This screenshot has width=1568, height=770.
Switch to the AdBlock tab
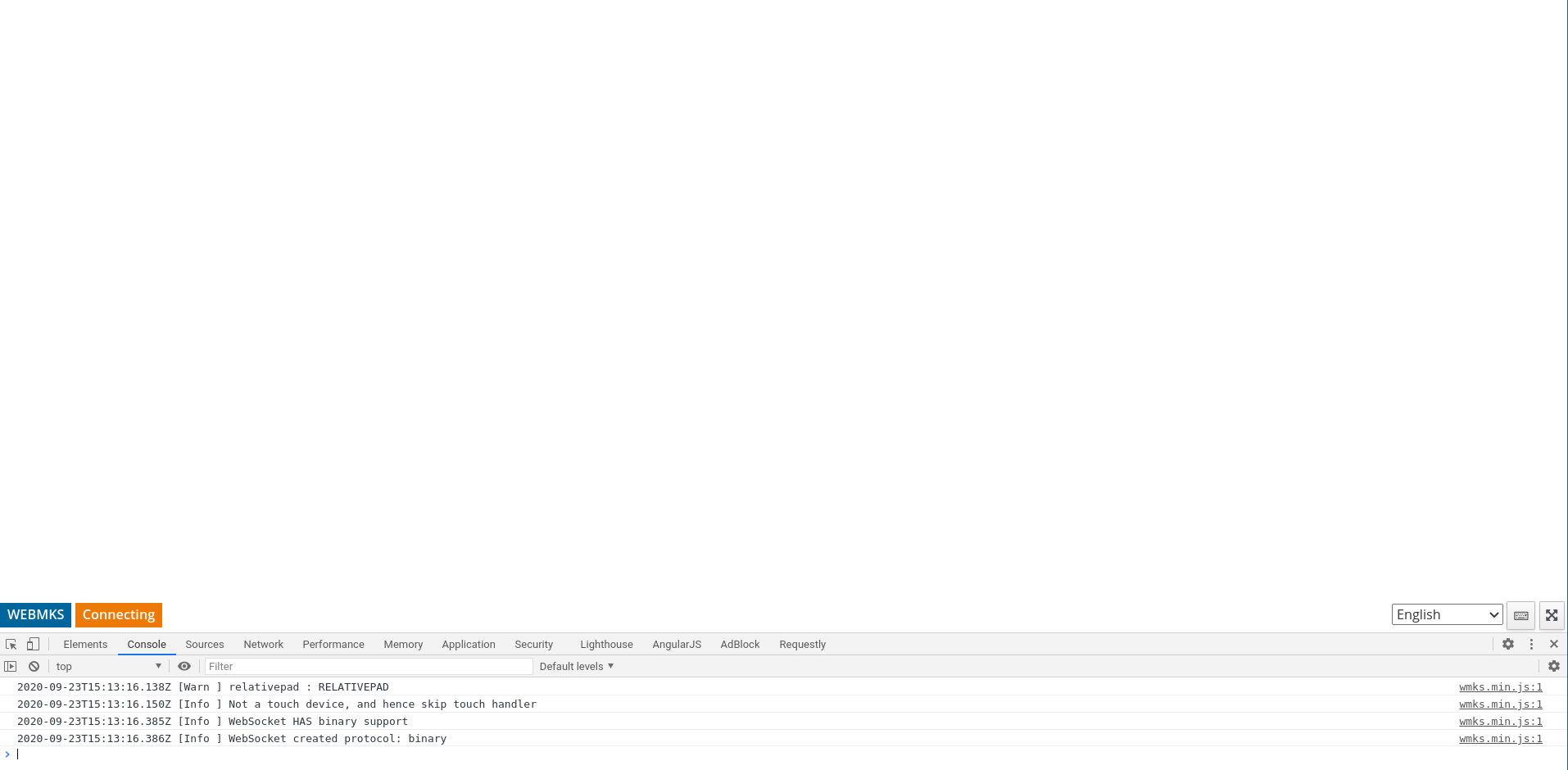pos(741,645)
